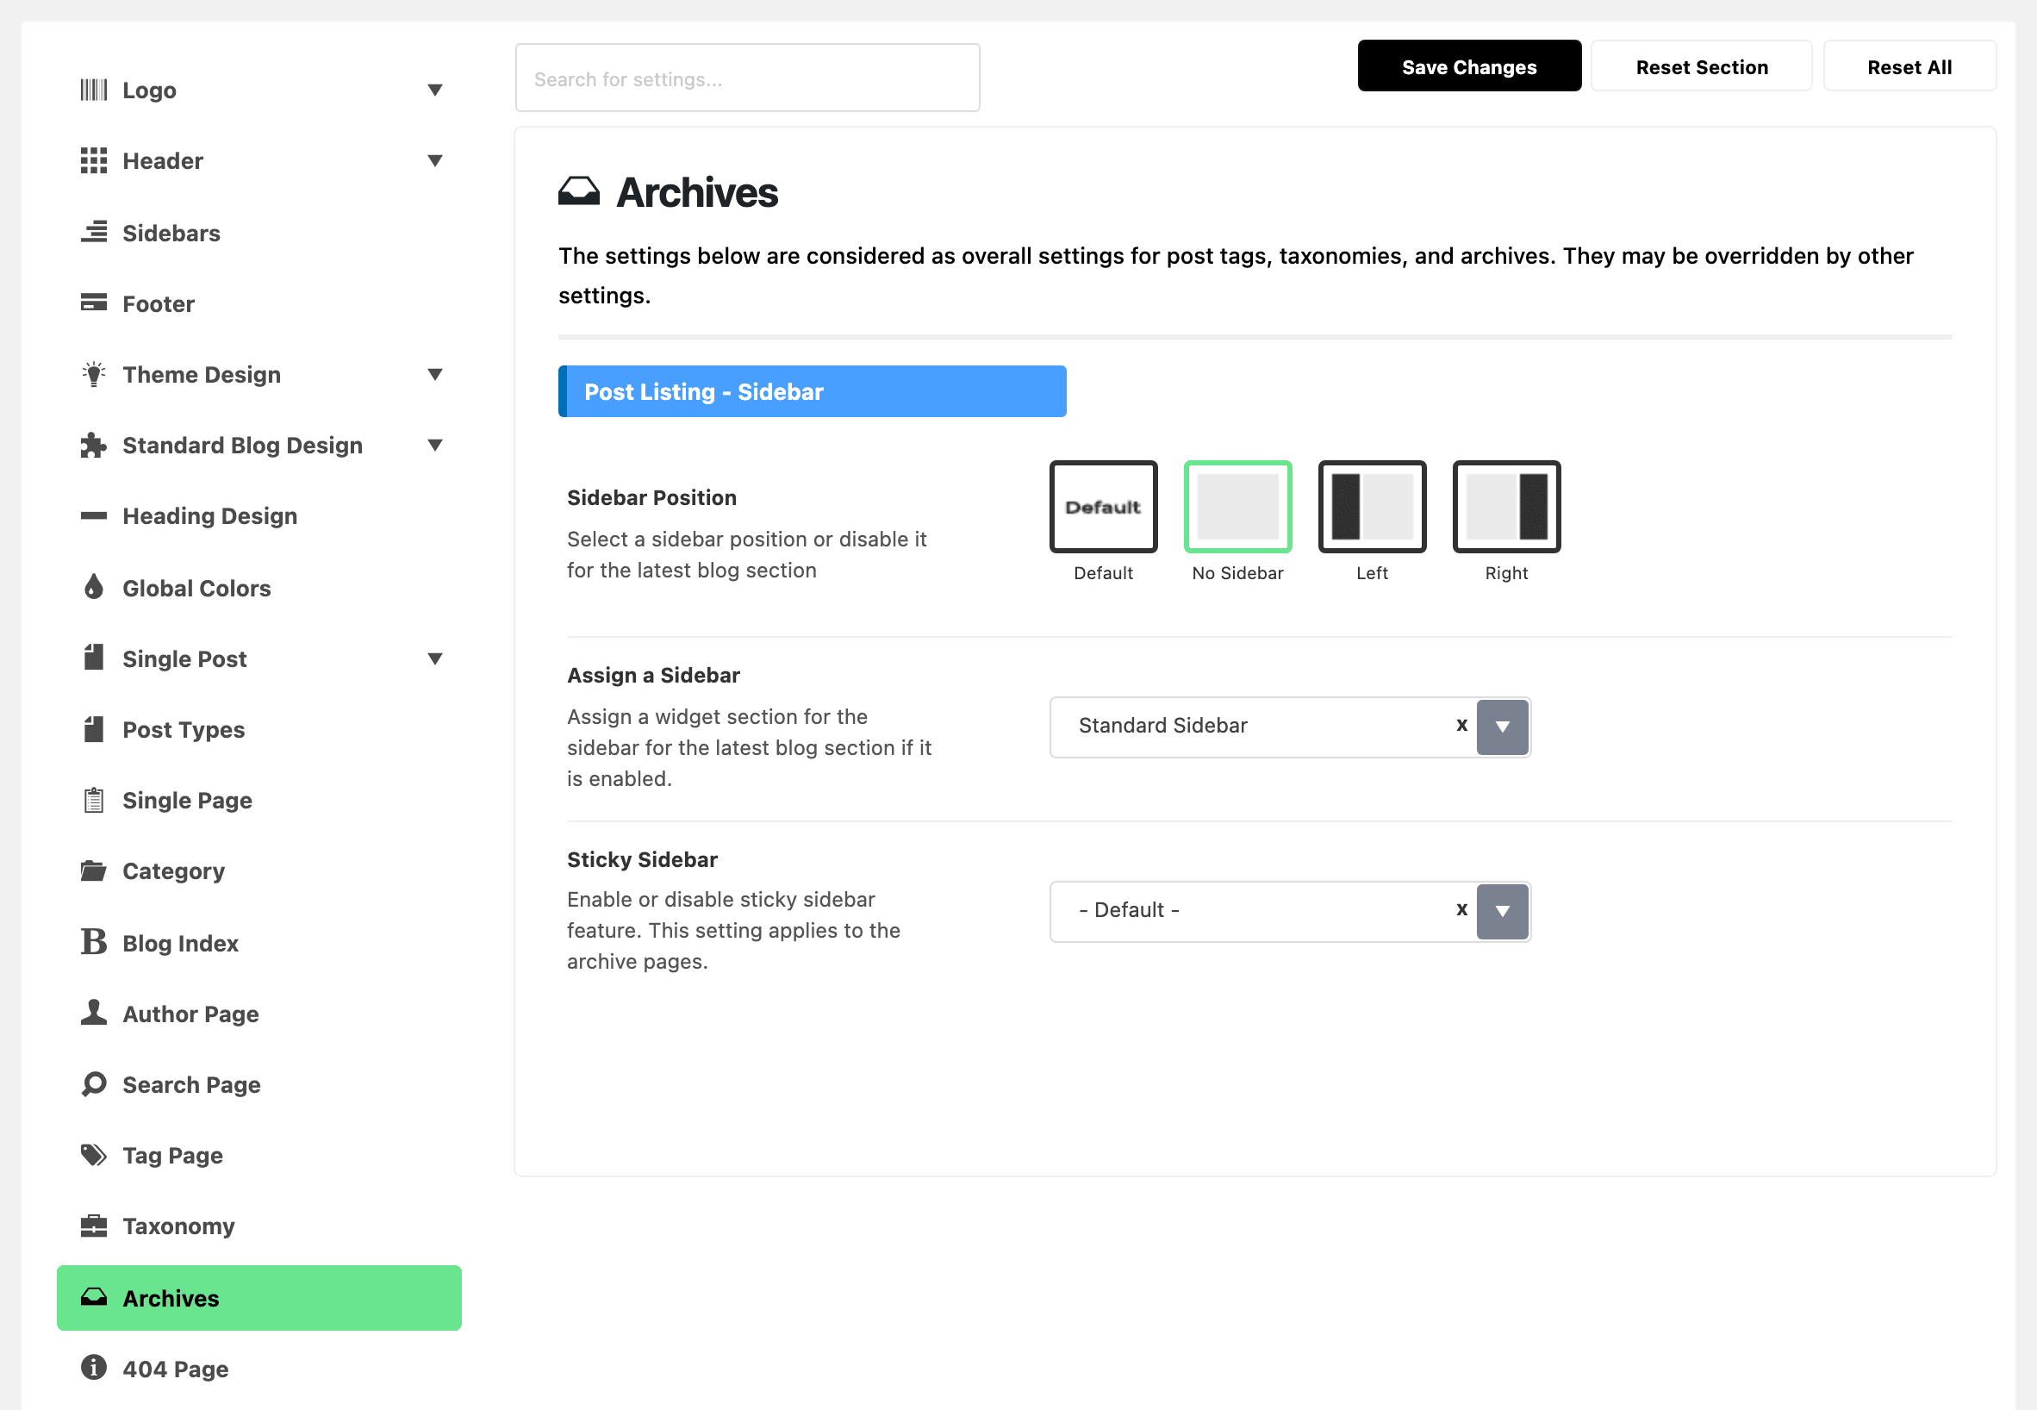
Task: Open the Post Types menu item
Action: tap(259, 730)
